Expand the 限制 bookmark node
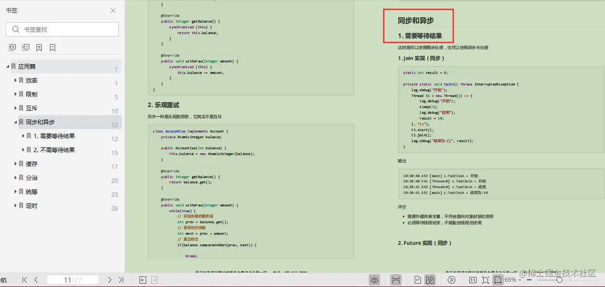The height and width of the screenshot is (287, 605). point(15,94)
